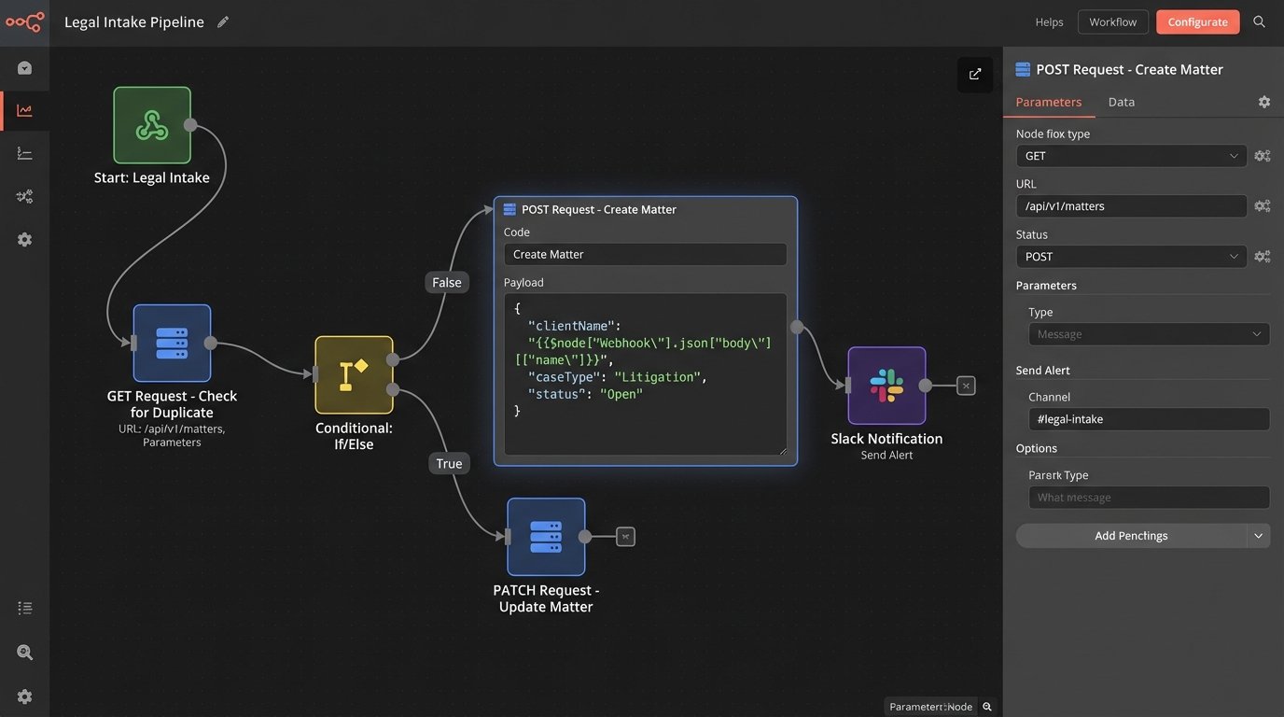
Task: Click the Workflow button in header
Action: point(1112,21)
